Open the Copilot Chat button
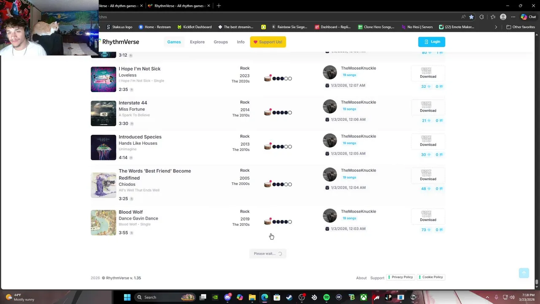 (x=528, y=17)
